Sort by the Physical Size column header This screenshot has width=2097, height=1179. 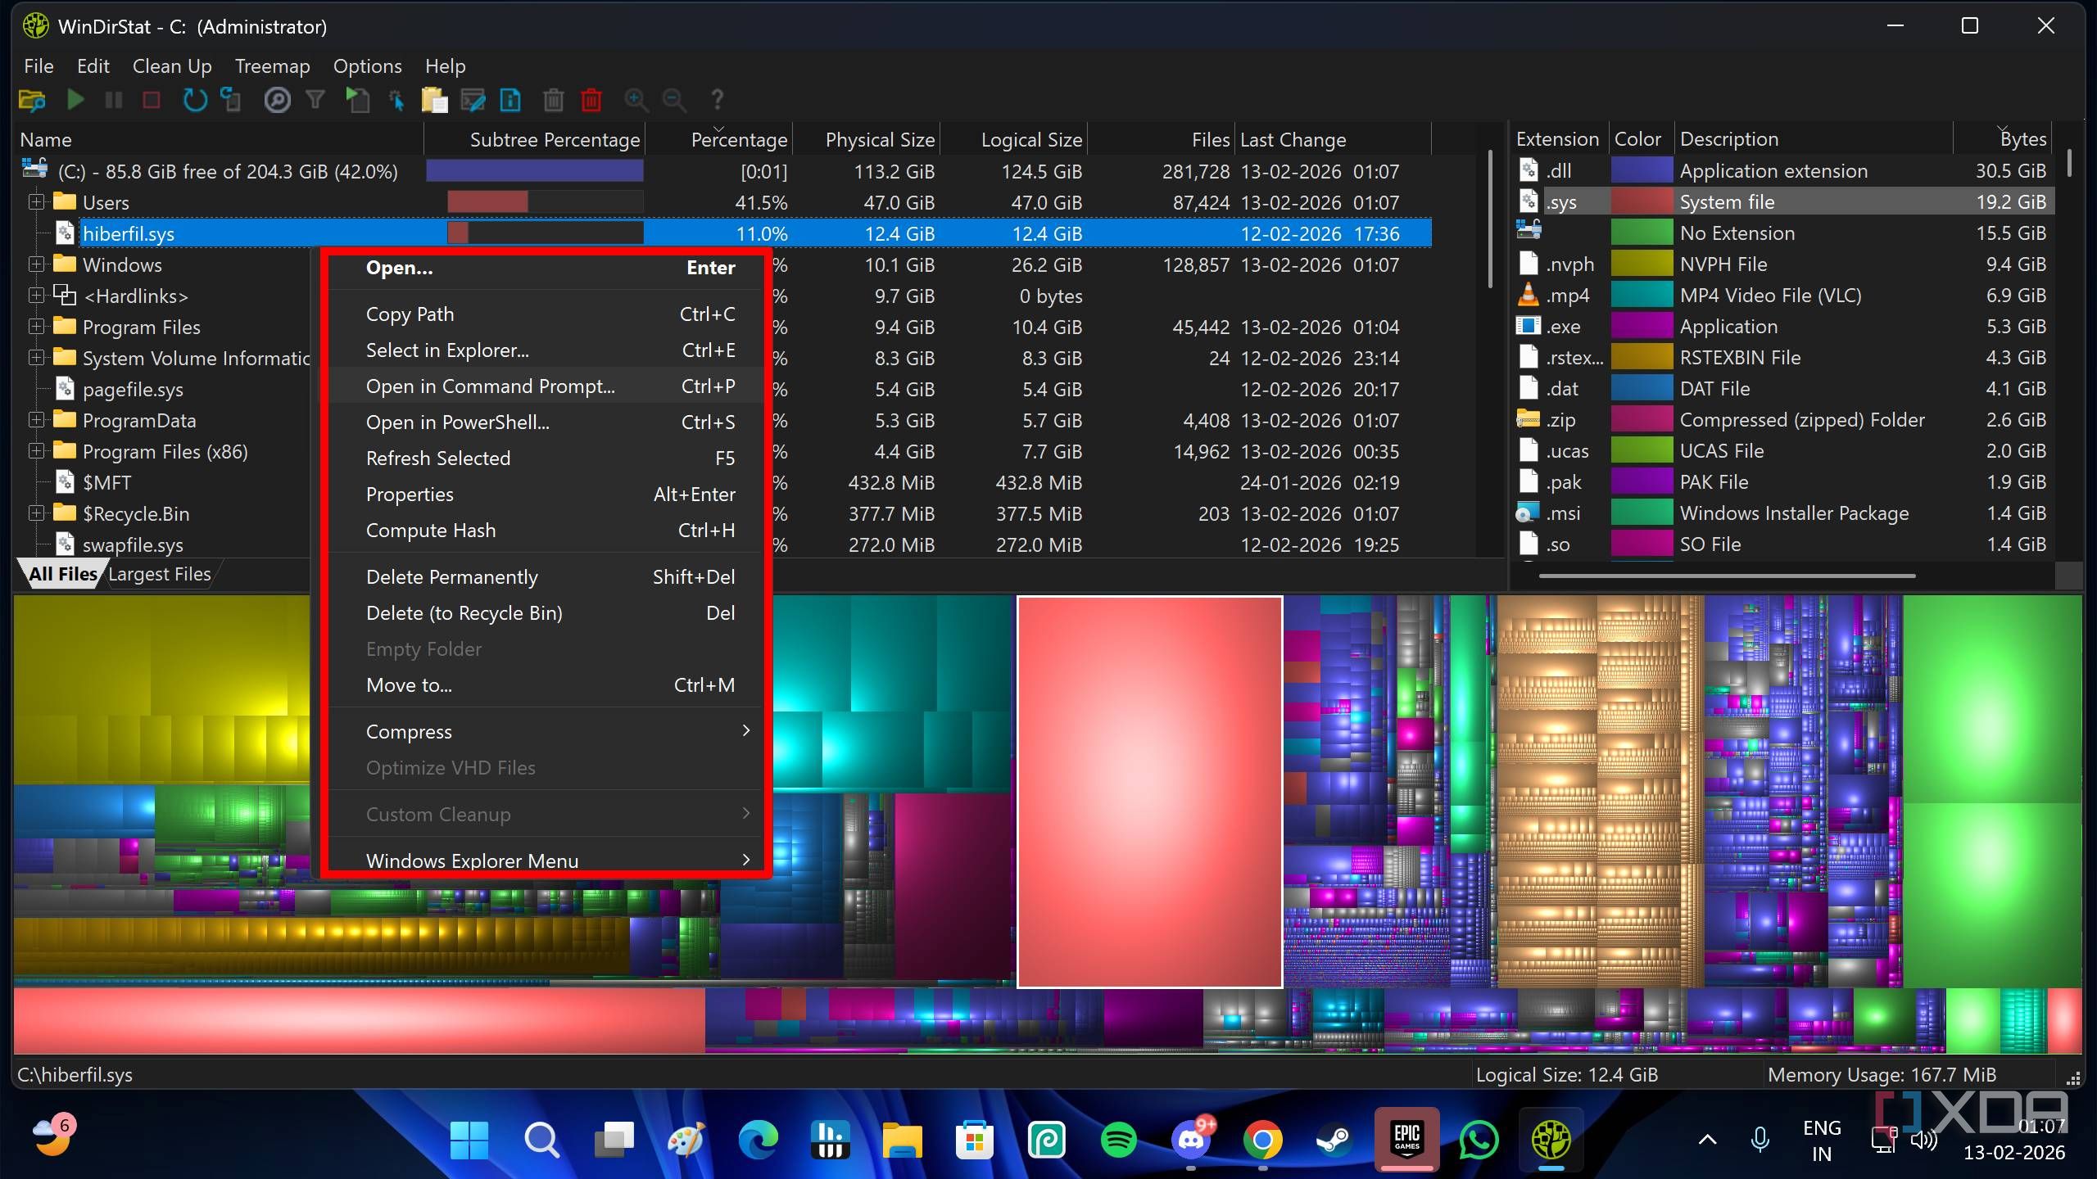867,139
